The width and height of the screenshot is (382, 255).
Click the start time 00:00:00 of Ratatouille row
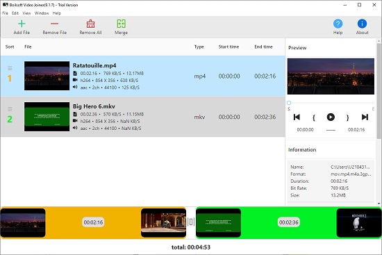(x=229, y=76)
